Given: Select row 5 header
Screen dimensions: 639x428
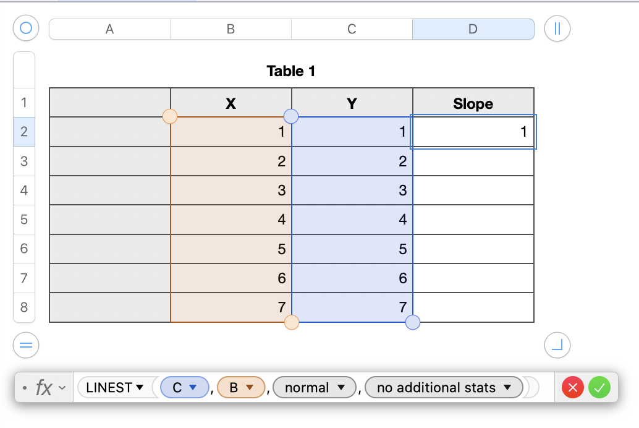Looking at the screenshot, I should [24, 219].
